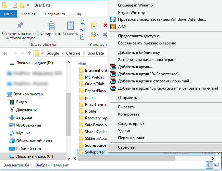Open recent locations dropdown arrow

point(22,53)
